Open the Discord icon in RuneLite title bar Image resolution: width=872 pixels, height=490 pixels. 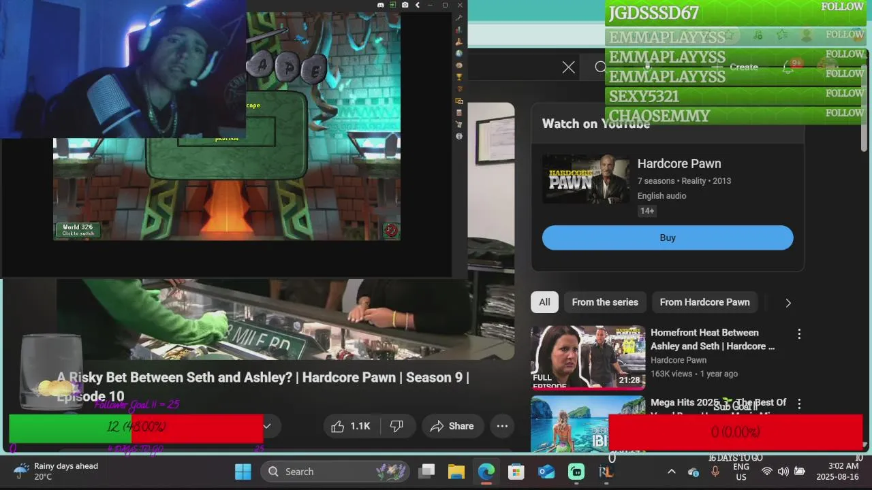pos(381,5)
